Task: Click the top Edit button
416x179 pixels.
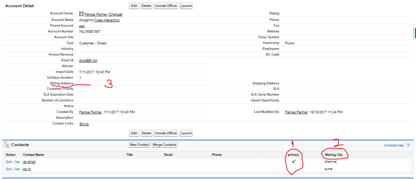Action: pos(134,5)
